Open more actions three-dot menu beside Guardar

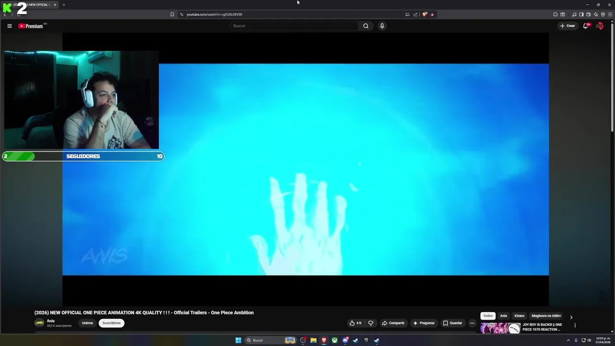point(472,323)
